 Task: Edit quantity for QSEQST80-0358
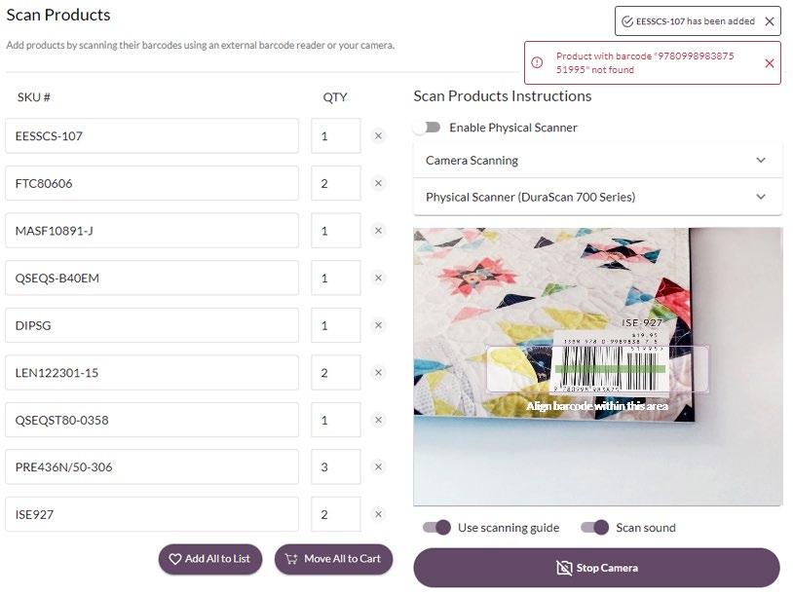click(335, 420)
